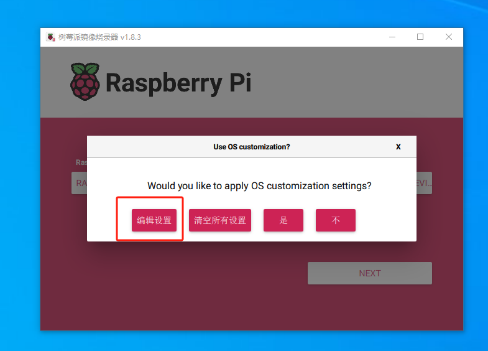Click the window title text '树莓派镜像烧录器 v1.8.3'
This screenshot has width=488, height=351.
(x=99, y=37)
